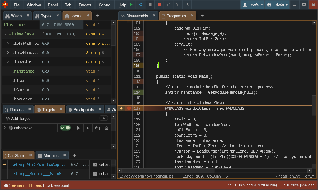Close the Locals tab

click(88, 15)
